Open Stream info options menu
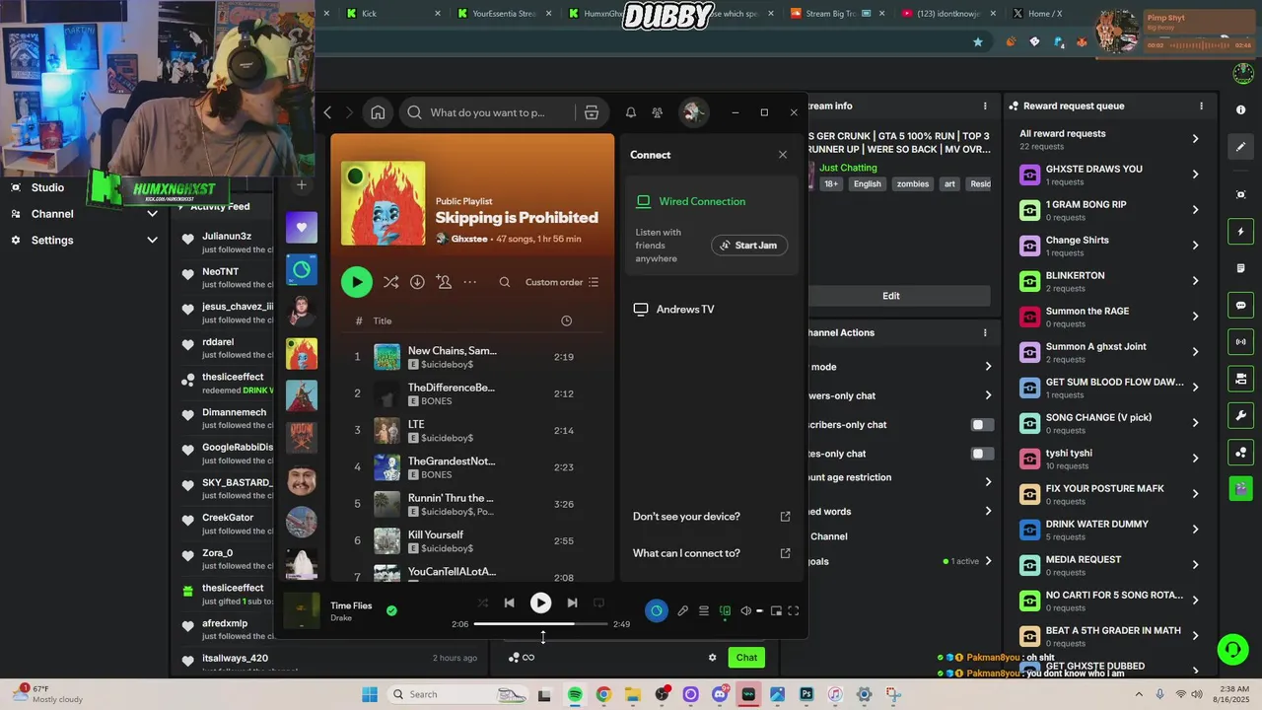Image resolution: width=1262 pixels, height=710 pixels. (x=985, y=106)
